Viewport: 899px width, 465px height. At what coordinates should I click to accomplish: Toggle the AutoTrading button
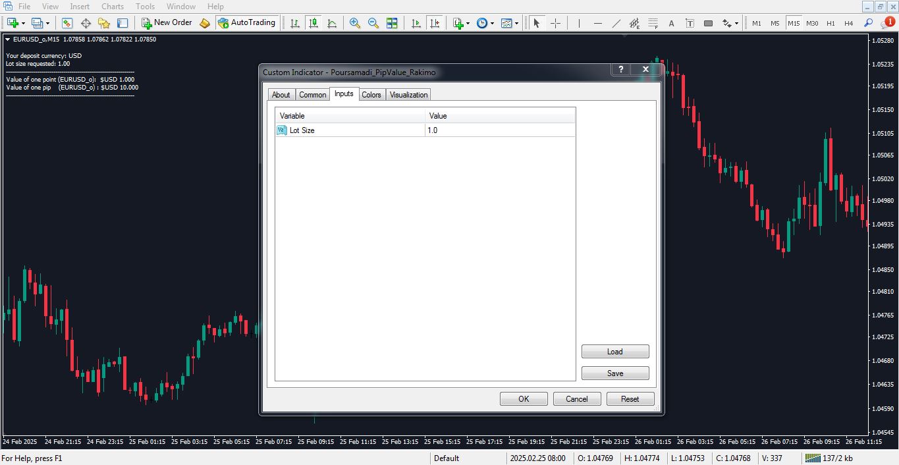[246, 23]
